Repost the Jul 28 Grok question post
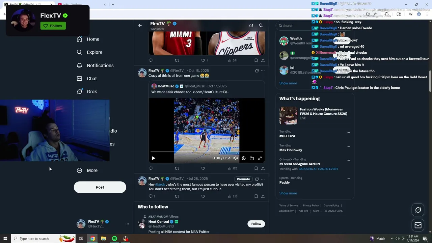Viewport: 432px width, 243px height. click(177, 196)
